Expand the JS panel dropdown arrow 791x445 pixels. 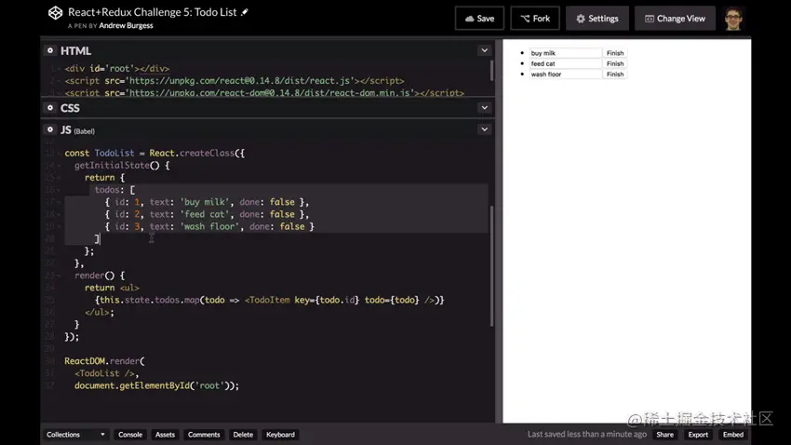point(484,129)
